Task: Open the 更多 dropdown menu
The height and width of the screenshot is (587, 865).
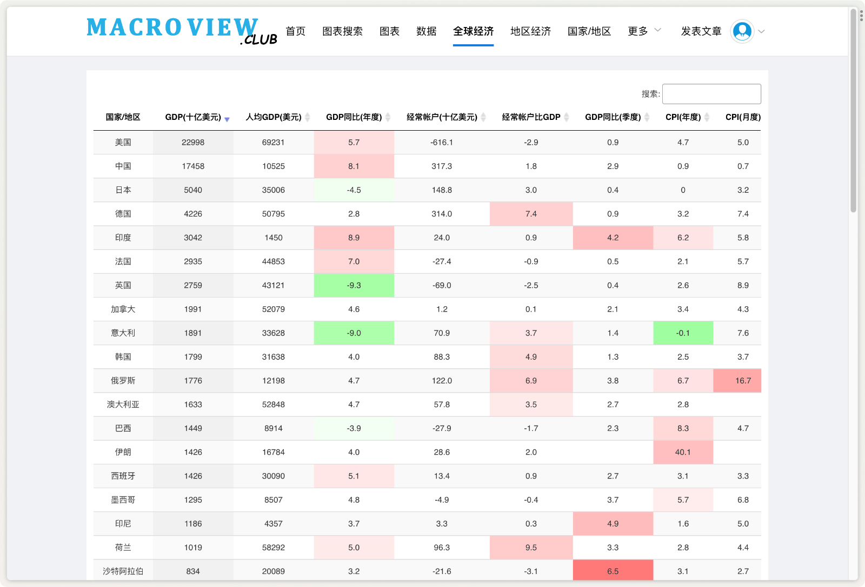Action: pos(644,31)
